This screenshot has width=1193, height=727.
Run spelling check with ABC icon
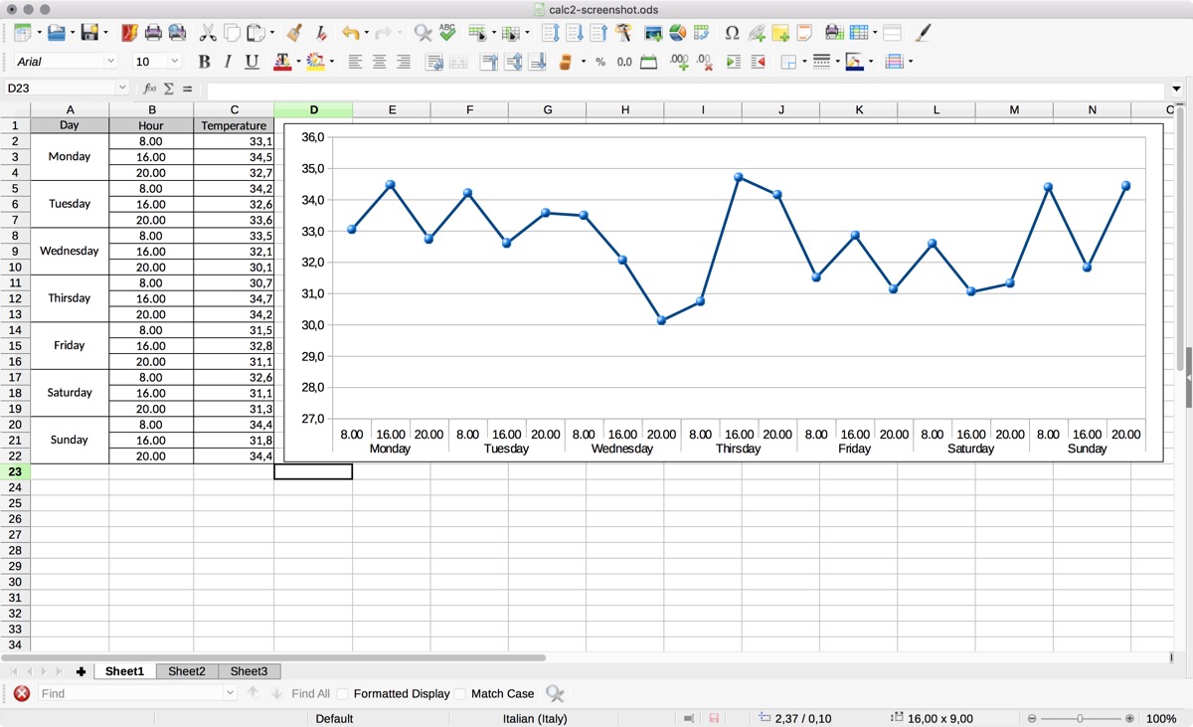[x=446, y=33]
